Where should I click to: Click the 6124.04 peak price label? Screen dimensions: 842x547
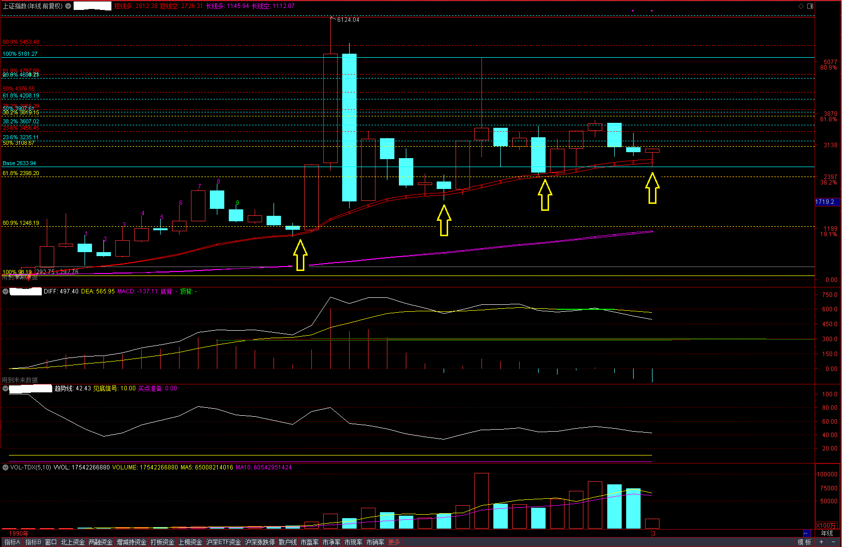348,20
